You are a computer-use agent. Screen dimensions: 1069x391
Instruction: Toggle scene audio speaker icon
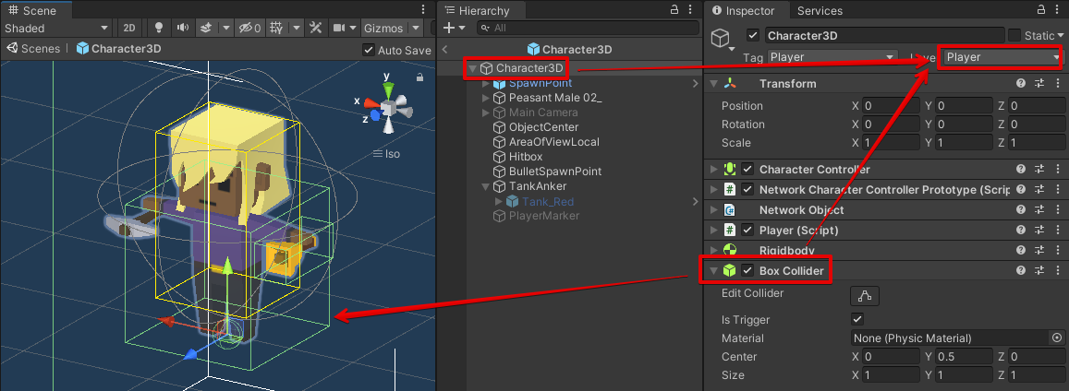click(182, 28)
